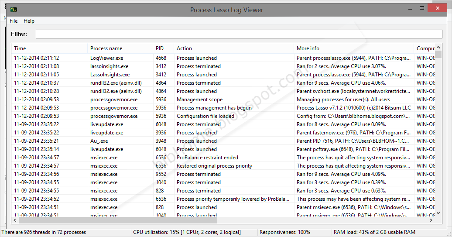Click CPU utilization status bar entry
The image size is (452, 237).
187,232
